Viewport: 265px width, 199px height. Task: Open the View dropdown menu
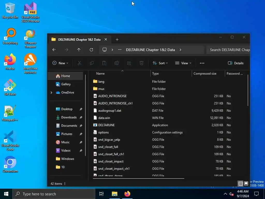tap(183, 63)
